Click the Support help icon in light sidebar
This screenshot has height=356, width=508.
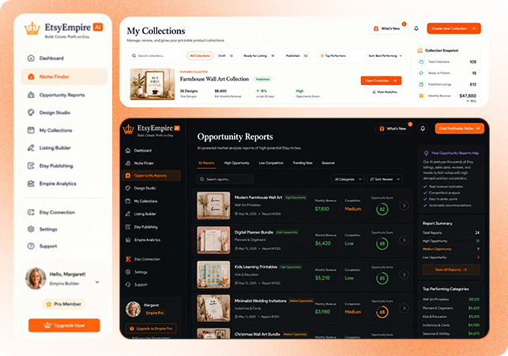coord(31,246)
